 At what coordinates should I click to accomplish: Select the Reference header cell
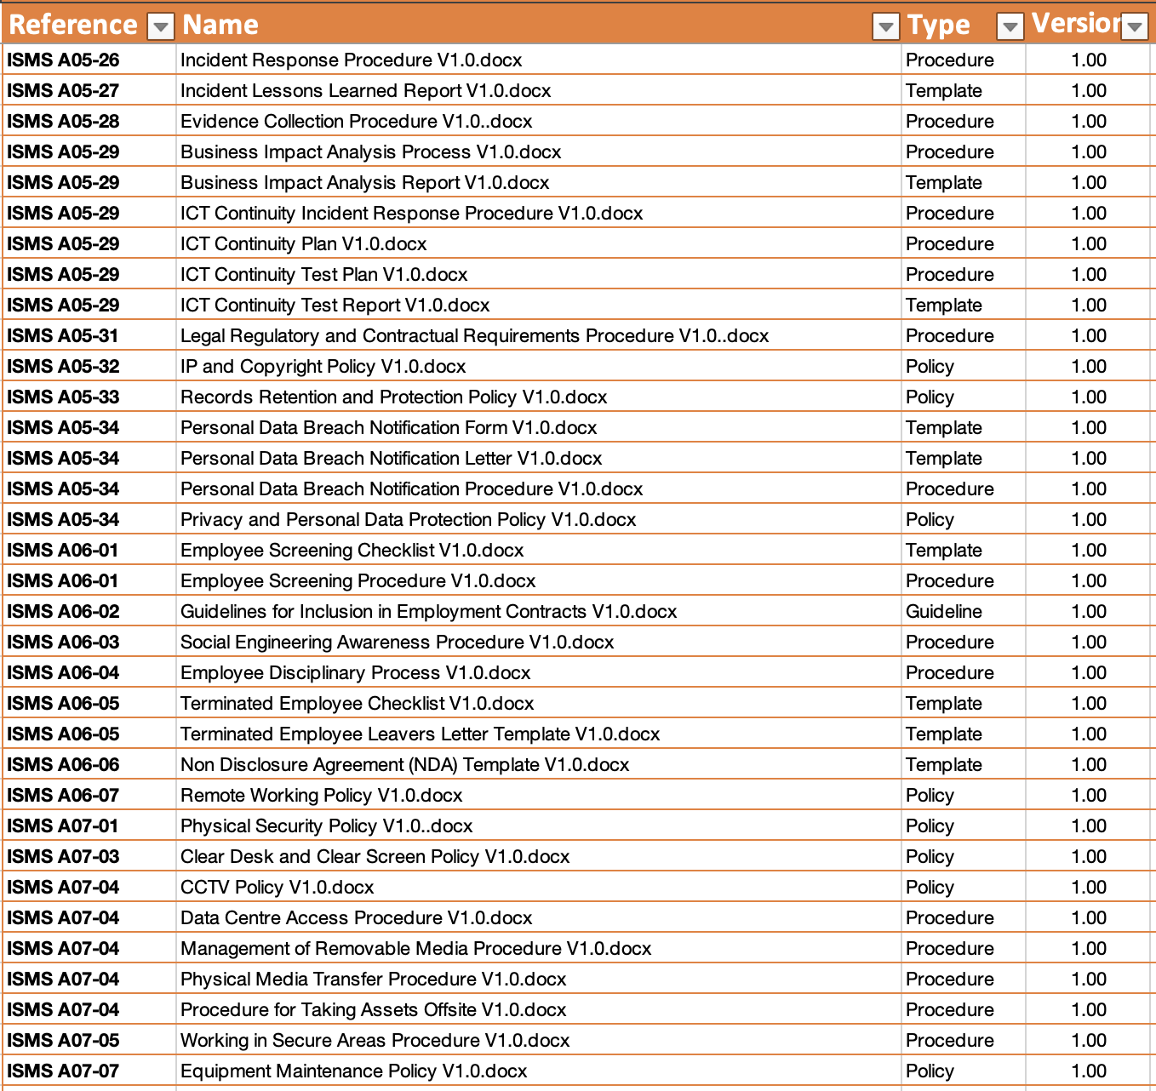click(x=89, y=25)
